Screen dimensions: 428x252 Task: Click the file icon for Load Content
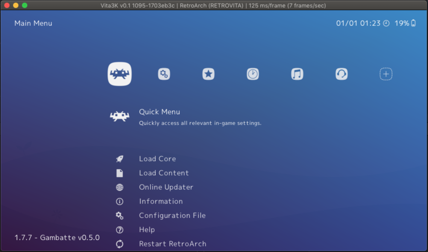coord(119,173)
